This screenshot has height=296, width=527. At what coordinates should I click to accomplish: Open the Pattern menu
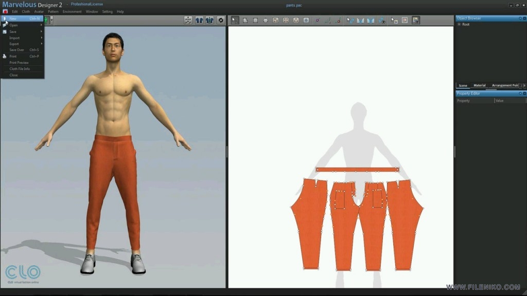53,11
